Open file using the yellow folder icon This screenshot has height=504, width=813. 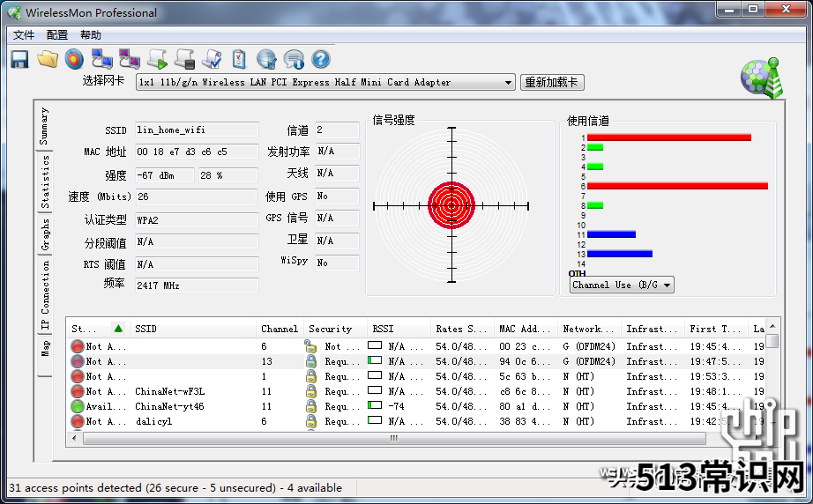coord(48,59)
